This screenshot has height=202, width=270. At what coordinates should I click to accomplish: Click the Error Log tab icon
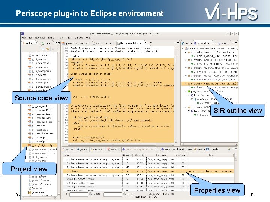(109, 149)
